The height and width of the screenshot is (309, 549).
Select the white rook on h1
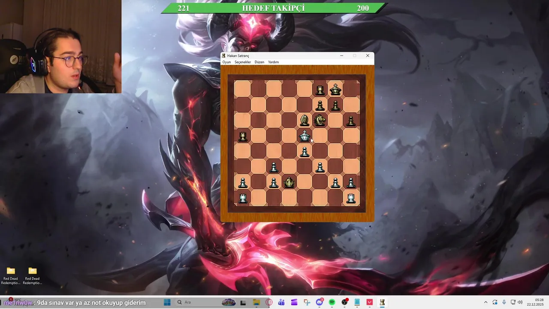click(351, 198)
